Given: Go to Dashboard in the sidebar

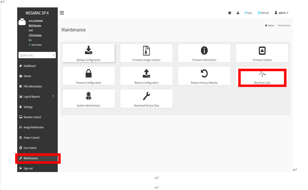Looking at the screenshot, I should (x=29, y=66).
